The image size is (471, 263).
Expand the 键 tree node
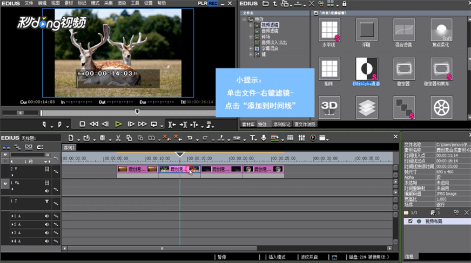[251, 54]
